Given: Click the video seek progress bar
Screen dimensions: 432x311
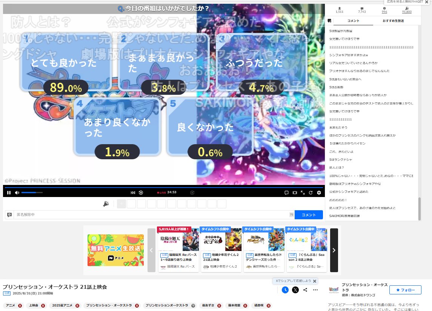Looking at the screenshot, I should point(164,188).
